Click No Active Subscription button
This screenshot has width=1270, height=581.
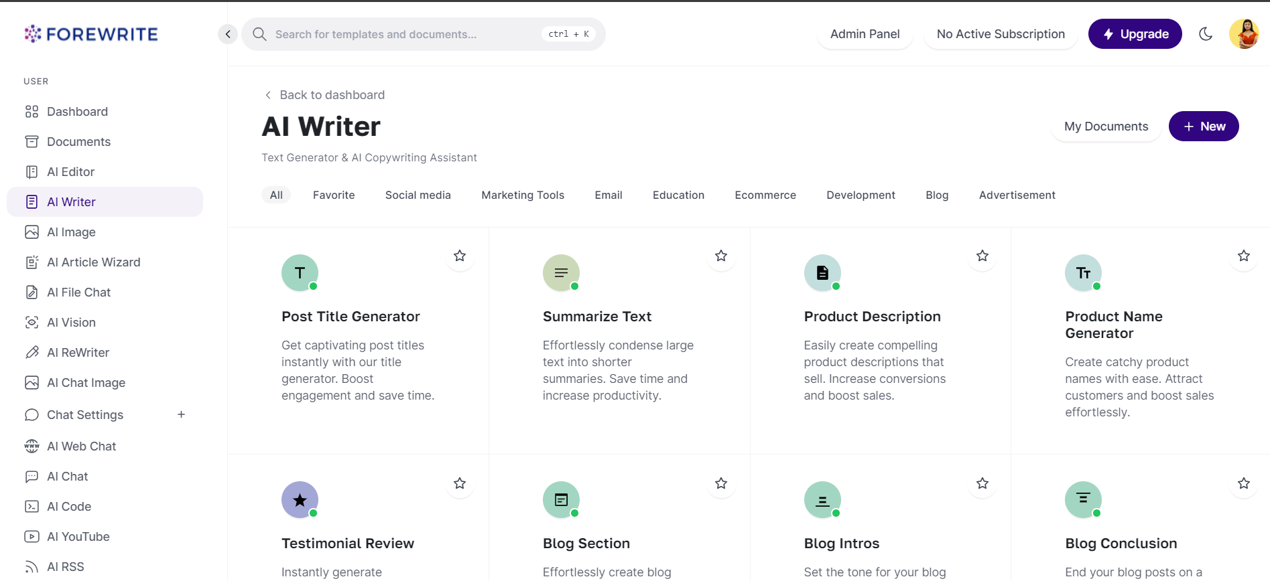point(1001,34)
